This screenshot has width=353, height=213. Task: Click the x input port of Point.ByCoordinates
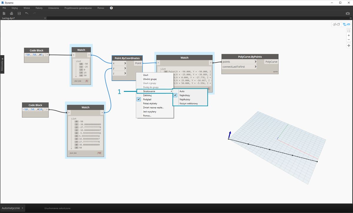pos(119,63)
